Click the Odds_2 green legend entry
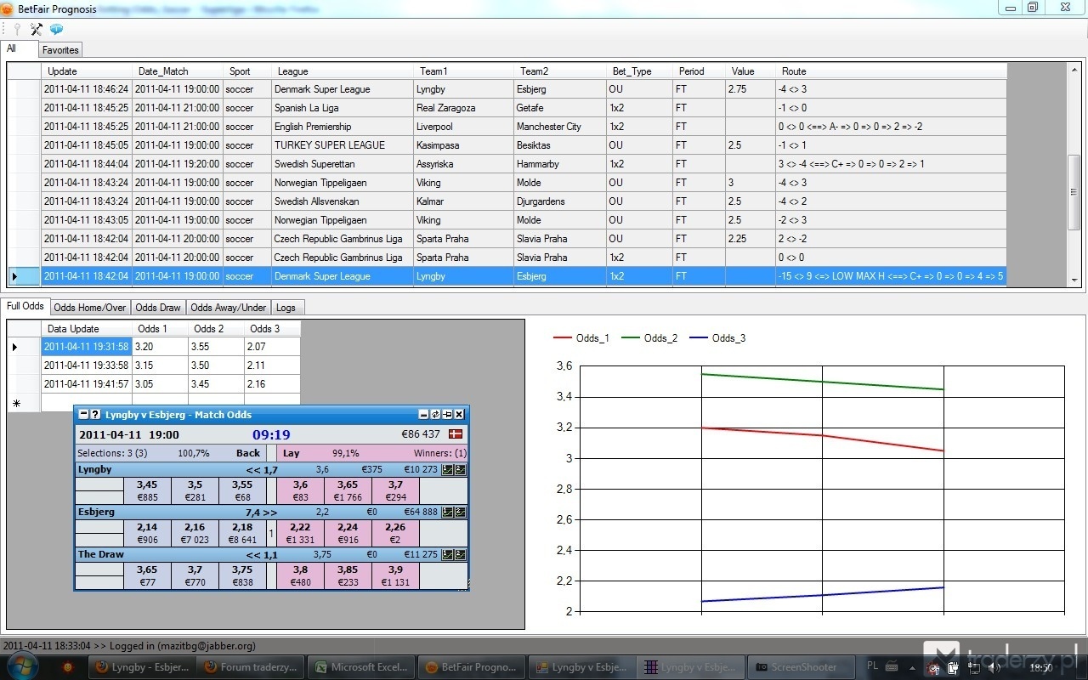 [649, 338]
